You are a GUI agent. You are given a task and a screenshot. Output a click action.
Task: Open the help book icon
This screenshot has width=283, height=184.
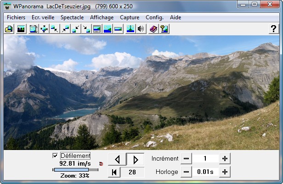click(153, 29)
